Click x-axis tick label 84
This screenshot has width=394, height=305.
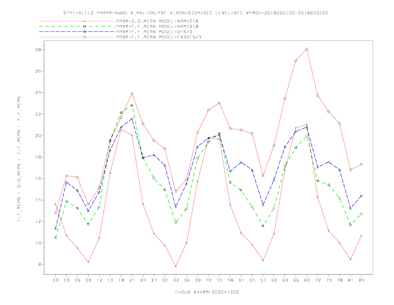click(361, 280)
